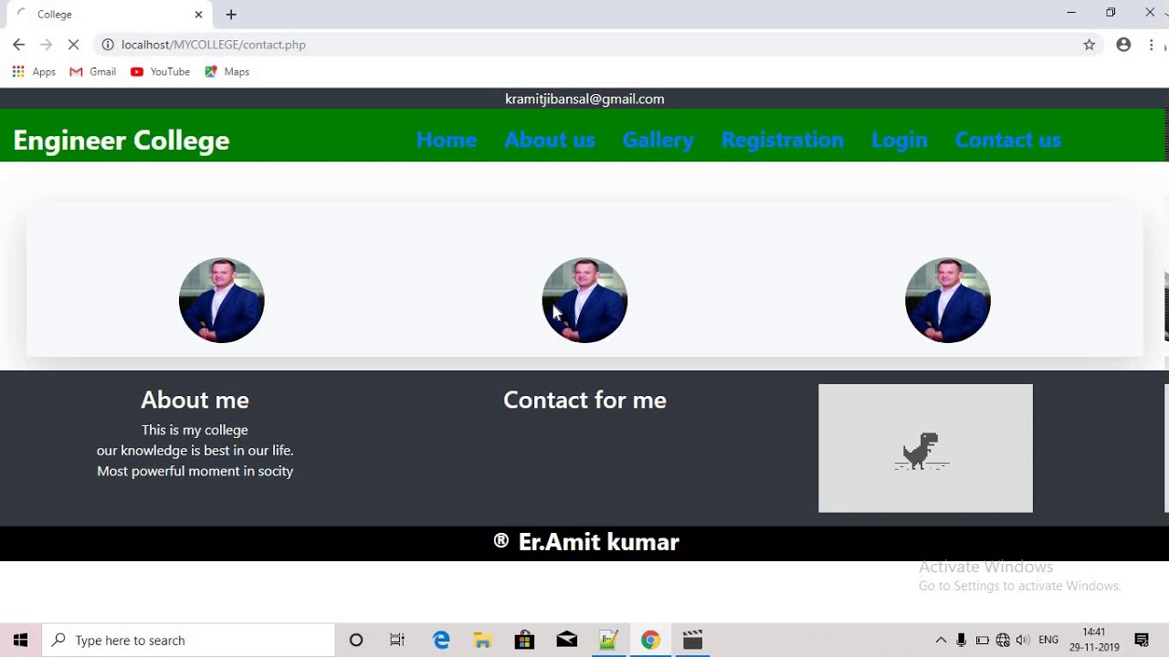Viewport: 1169px width, 657px height.
Task: Click the Contact for me heading
Action: (584, 400)
